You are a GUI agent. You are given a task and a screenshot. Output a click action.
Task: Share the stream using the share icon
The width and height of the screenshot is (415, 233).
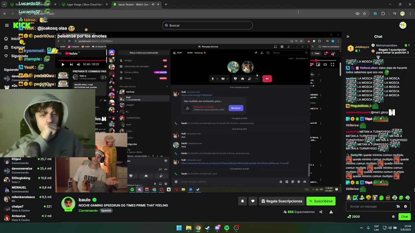click(321, 212)
